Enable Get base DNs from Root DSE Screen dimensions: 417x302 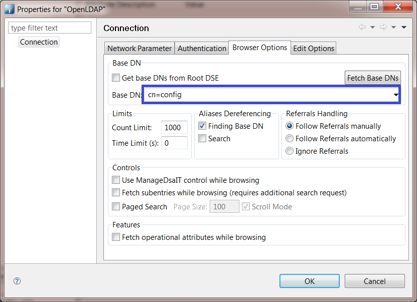[x=116, y=78]
